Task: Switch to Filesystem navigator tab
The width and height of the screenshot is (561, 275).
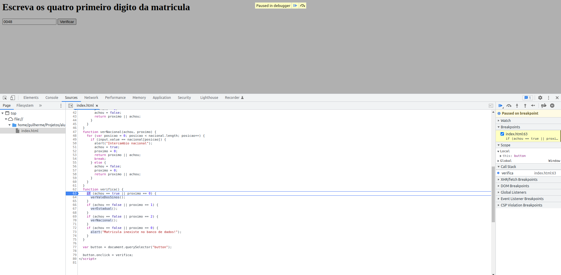Action: coord(25,106)
